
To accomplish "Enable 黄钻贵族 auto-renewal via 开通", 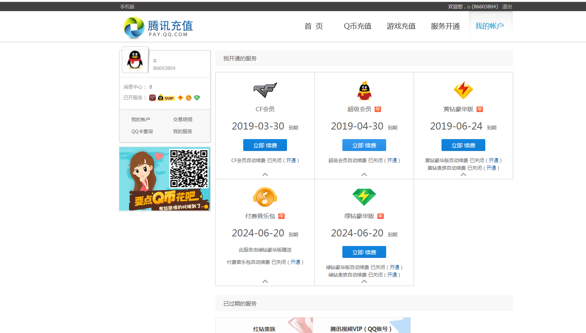I will [491, 168].
